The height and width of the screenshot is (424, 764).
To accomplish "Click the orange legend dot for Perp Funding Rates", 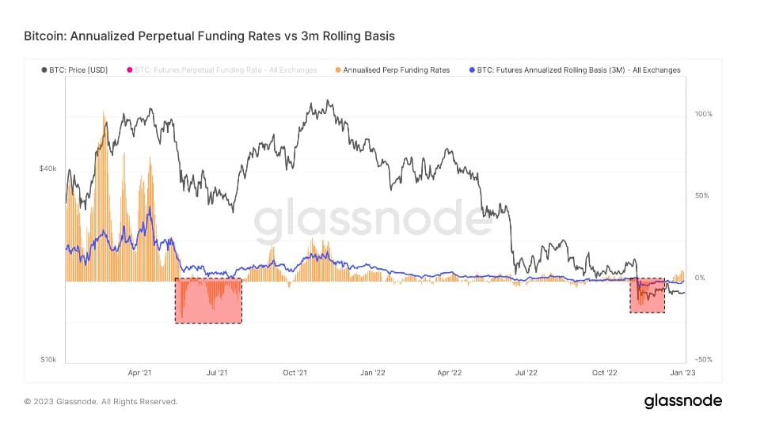I will click(x=338, y=70).
